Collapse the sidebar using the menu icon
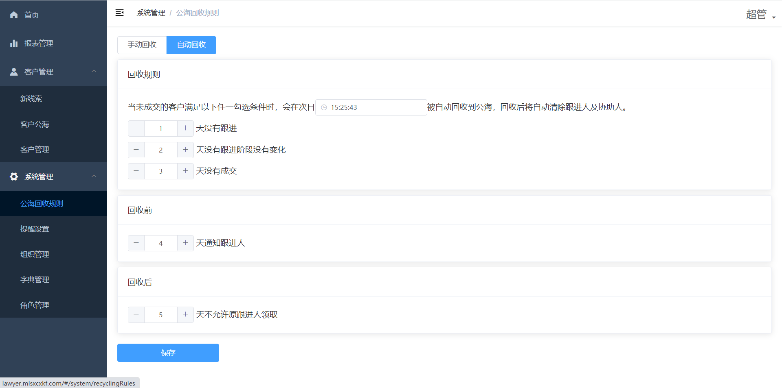 click(119, 13)
